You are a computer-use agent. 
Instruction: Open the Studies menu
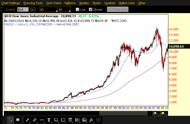(84, 3)
